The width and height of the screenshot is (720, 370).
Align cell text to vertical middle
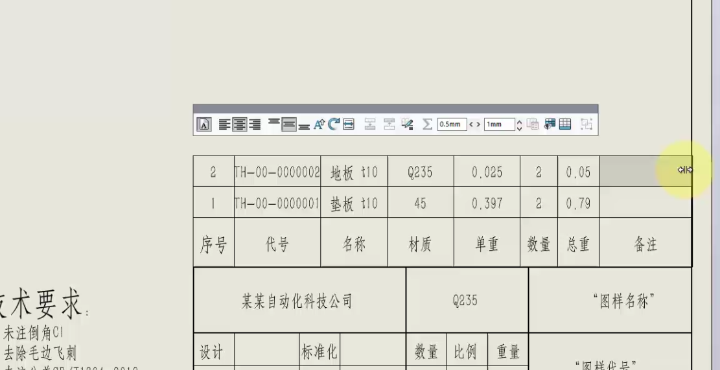point(289,124)
